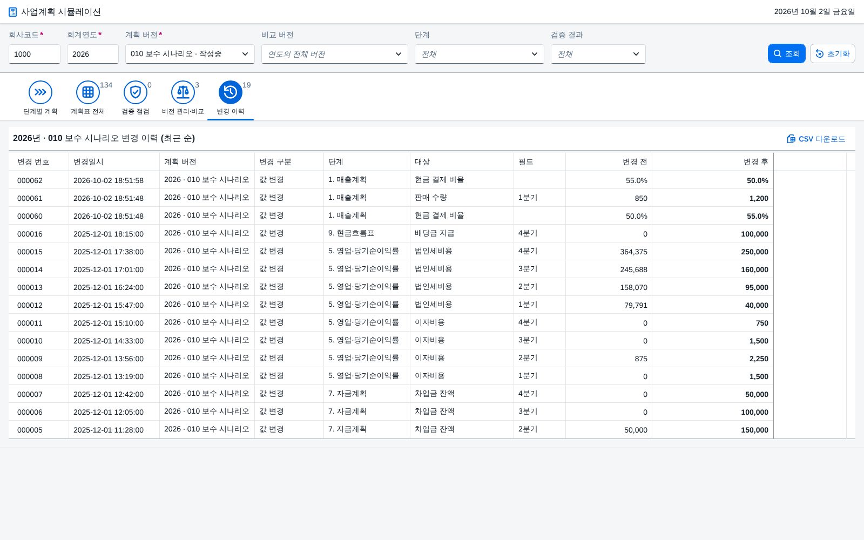Click change number 000061
The width and height of the screenshot is (864, 540).
point(30,198)
